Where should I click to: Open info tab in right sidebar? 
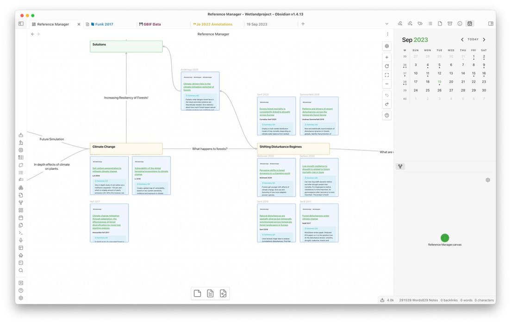460,24
